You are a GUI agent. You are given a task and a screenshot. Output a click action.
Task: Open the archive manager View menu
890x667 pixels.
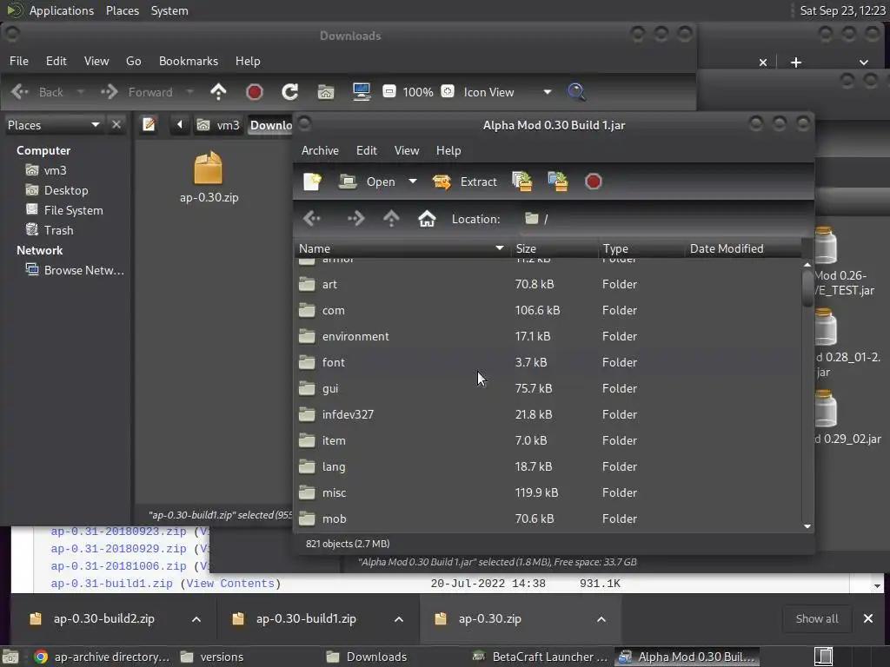click(x=407, y=150)
